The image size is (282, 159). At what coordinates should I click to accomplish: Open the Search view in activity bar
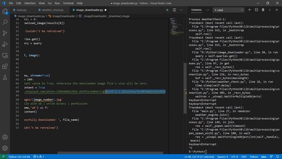[x=5, y=22]
